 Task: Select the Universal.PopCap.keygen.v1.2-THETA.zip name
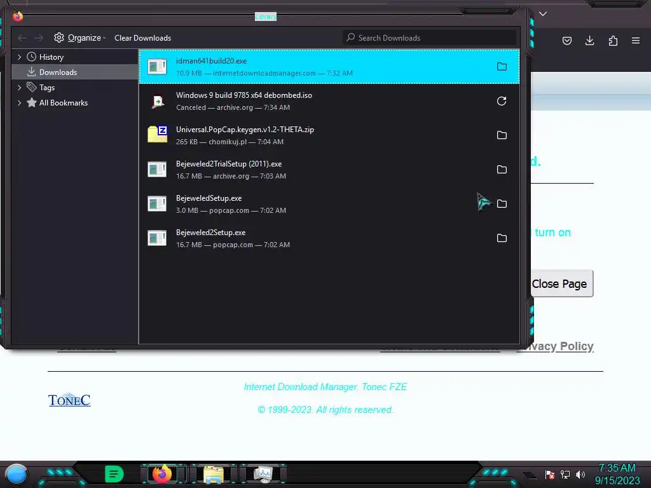pos(245,130)
